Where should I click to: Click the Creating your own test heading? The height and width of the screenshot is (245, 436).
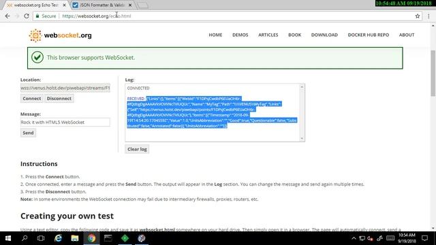[67, 216]
